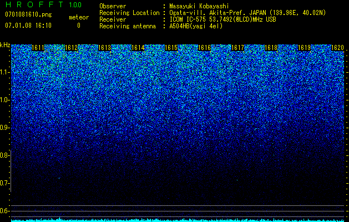
Task: Click the kHz axis unit label
Action: [x=5, y=45]
